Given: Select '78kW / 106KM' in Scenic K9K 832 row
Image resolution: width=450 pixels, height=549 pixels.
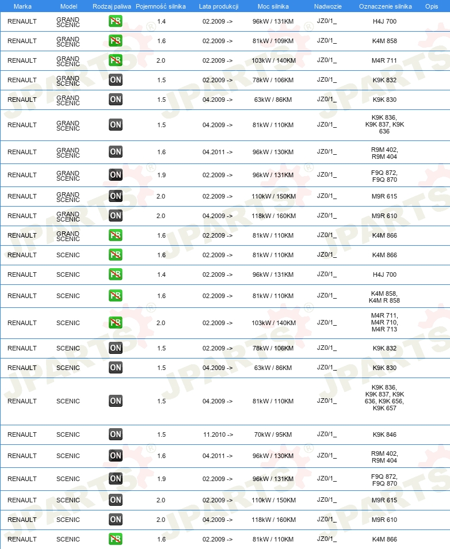Looking at the screenshot, I should click(273, 348).
